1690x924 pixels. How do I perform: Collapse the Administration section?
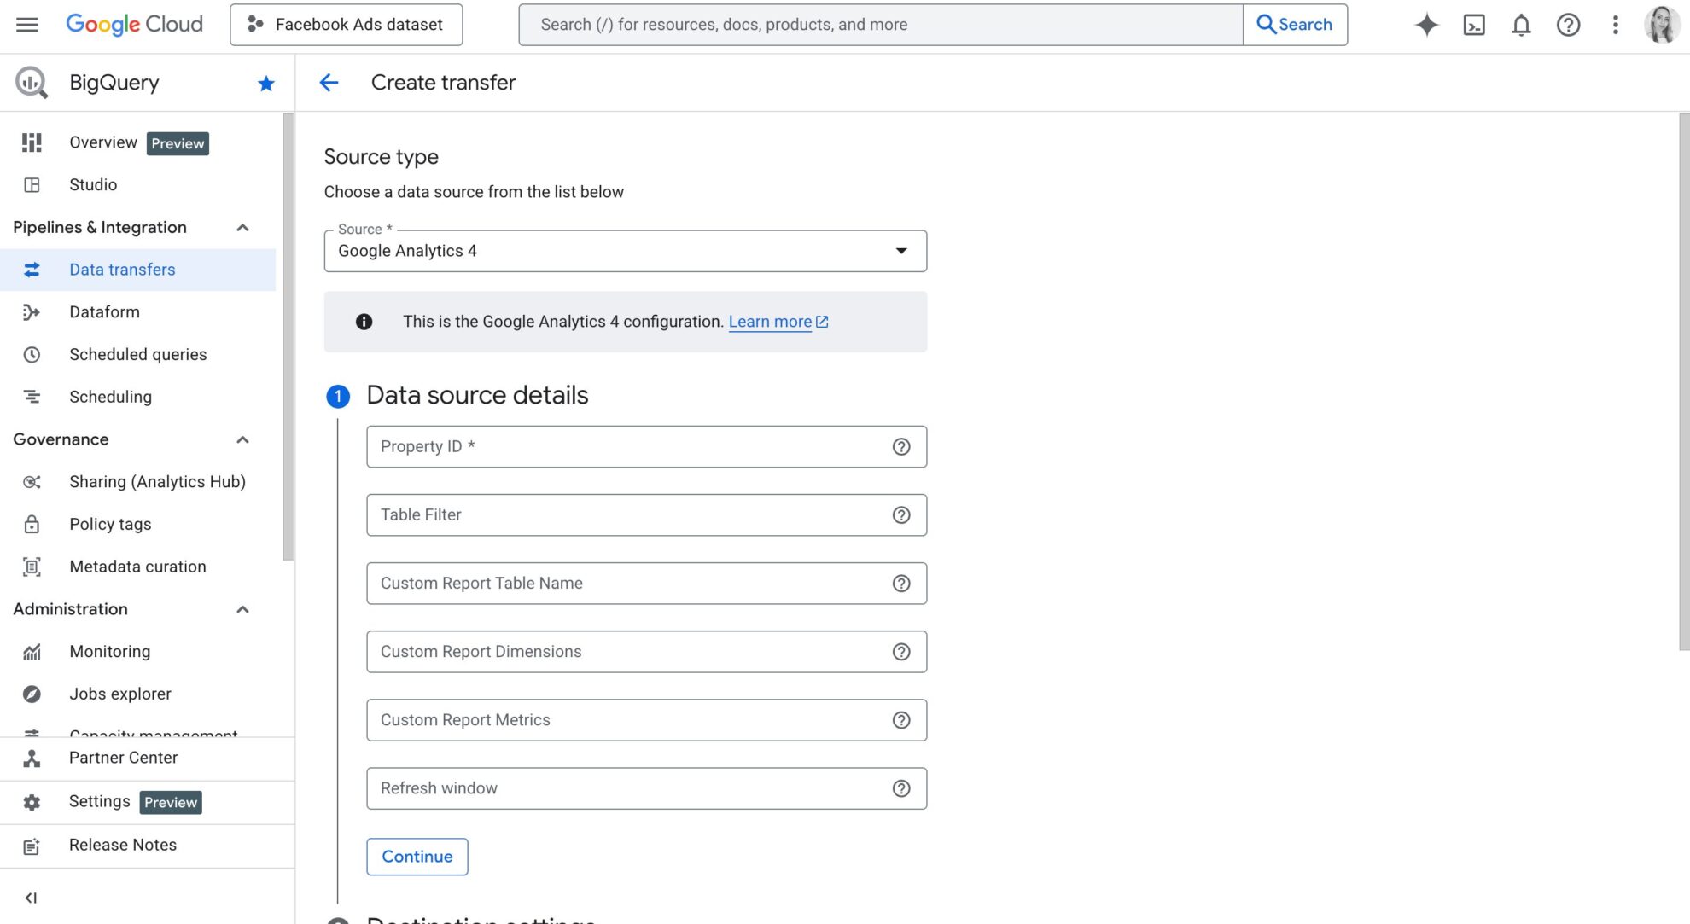pyautogui.click(x=242, y=609)
